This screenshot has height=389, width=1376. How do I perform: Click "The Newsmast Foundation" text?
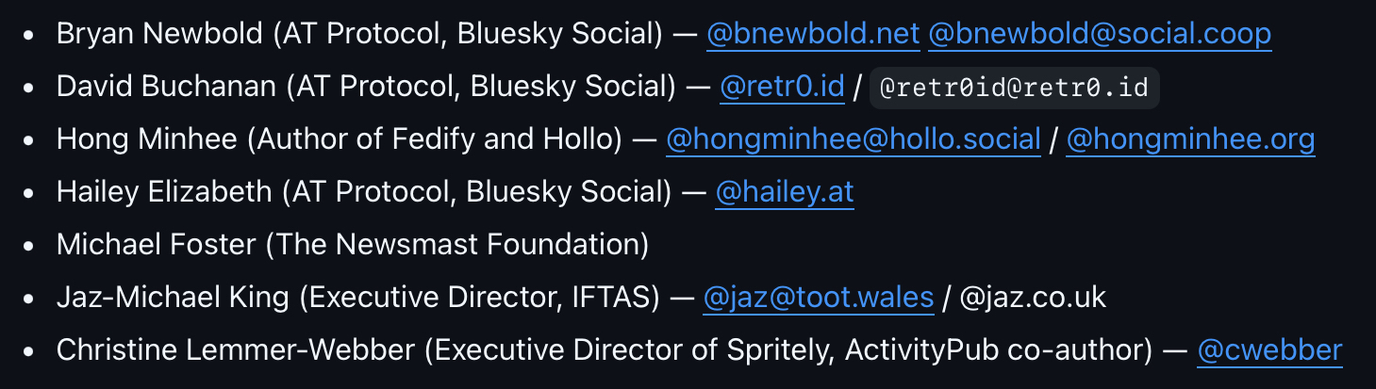tap(456, 245)
